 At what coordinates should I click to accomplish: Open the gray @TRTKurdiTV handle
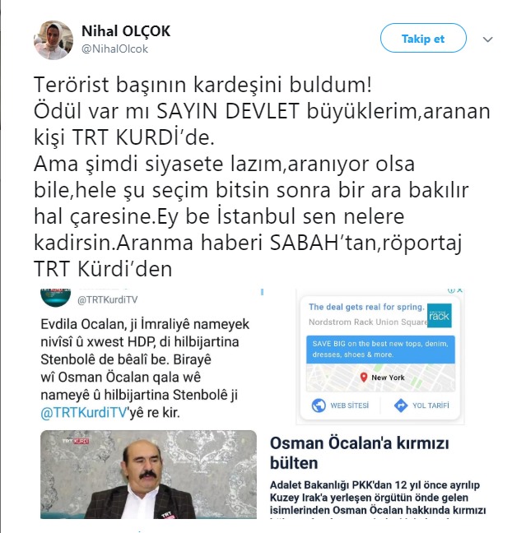tap(108, 299)
